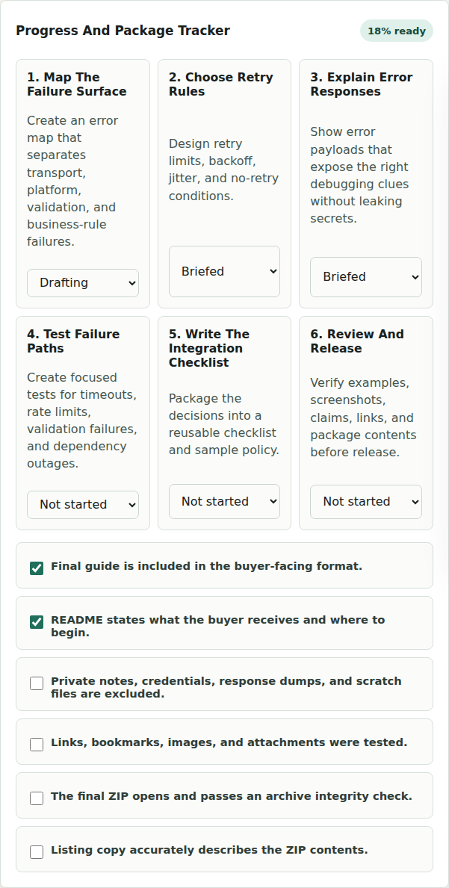This screenshot has height=888, width=449.
Task: Tick the Links, bookmarks, images tested checkbox
Action: pos(37,744)
